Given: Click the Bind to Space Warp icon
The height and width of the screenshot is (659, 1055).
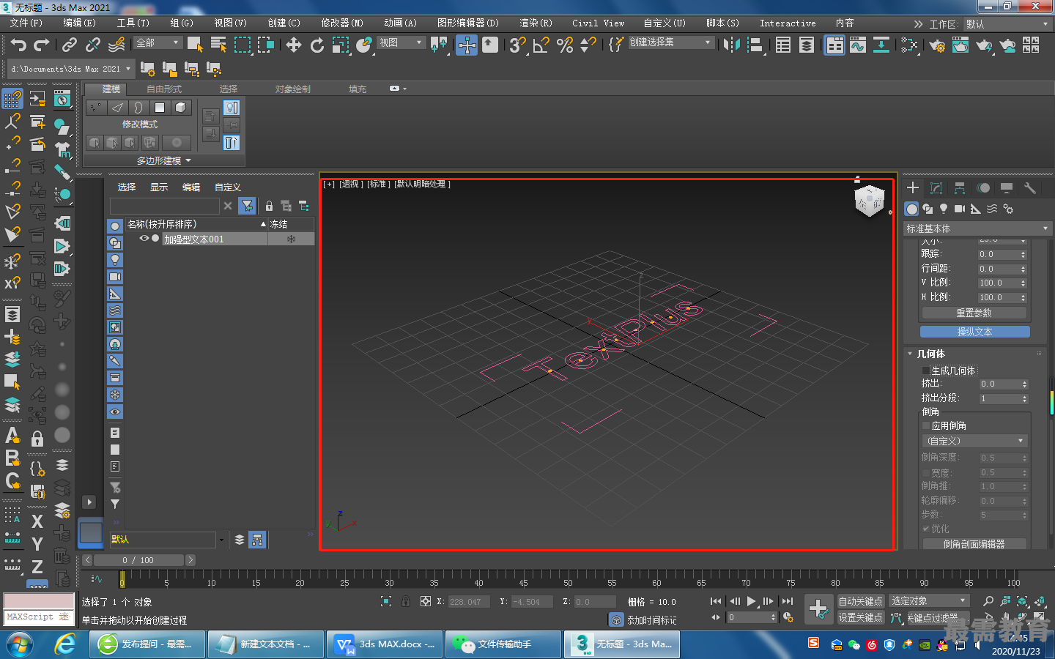Looking at the screenshot, I should 116,45.
